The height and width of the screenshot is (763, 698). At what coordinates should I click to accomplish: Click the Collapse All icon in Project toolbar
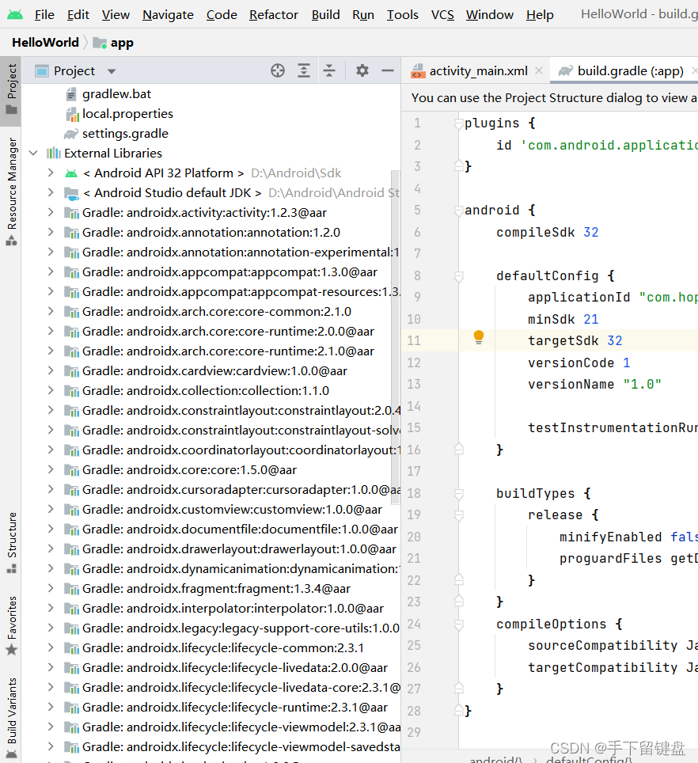(329, 70)
